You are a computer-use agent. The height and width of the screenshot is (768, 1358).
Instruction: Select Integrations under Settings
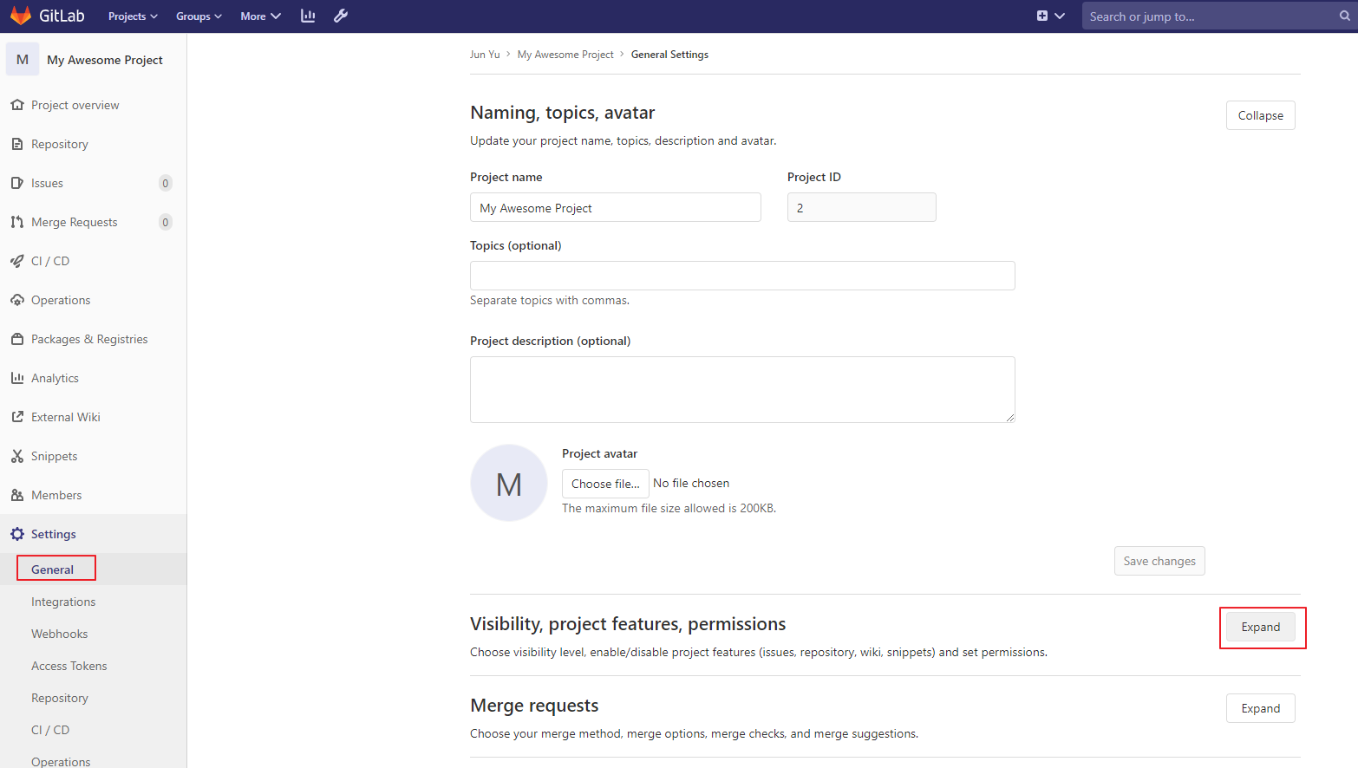[x=63, y=602]
